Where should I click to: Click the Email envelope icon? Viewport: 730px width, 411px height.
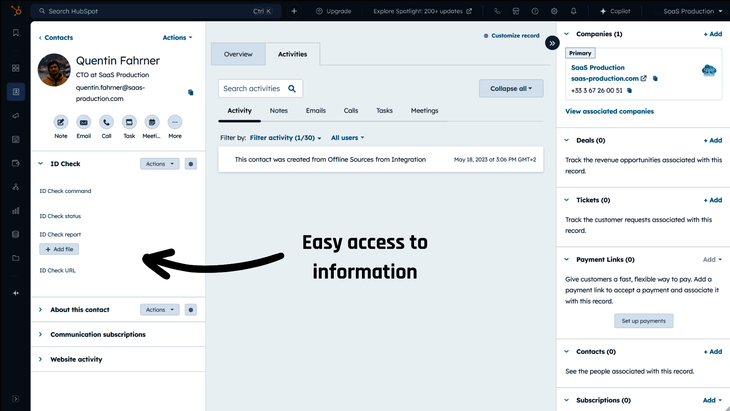point(84,122)
